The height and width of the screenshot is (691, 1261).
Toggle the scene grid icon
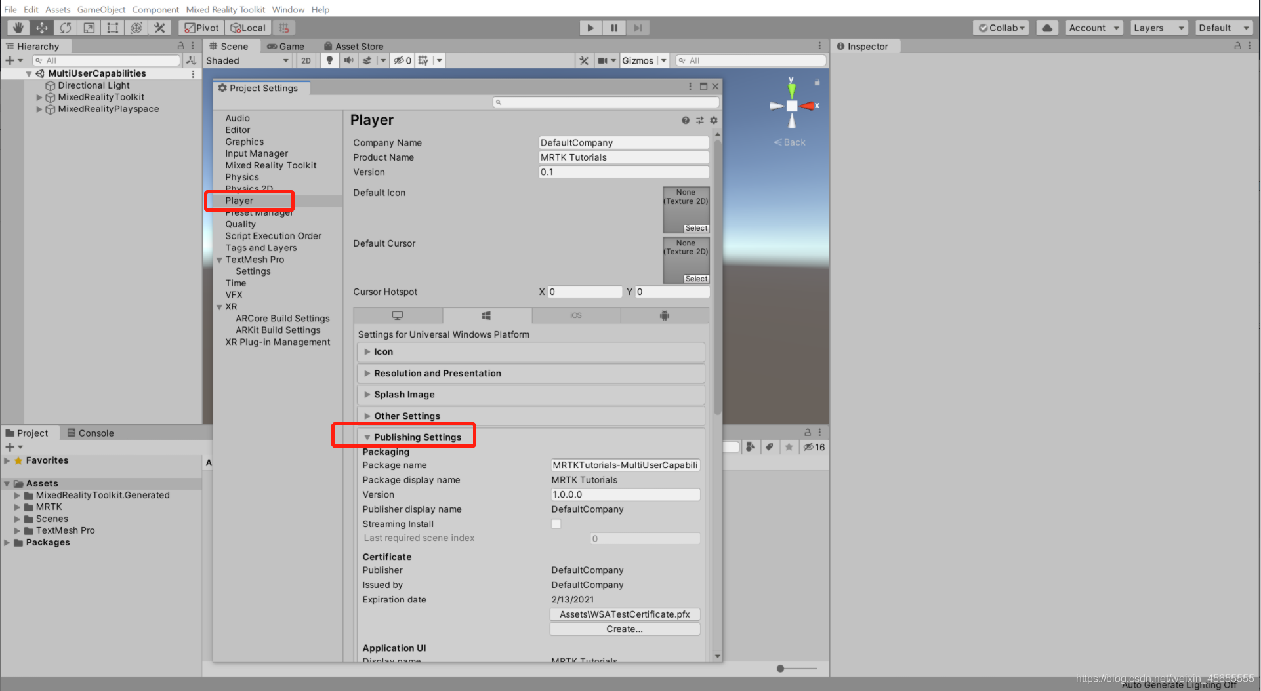pyautogui.click(x=423, y=60)
